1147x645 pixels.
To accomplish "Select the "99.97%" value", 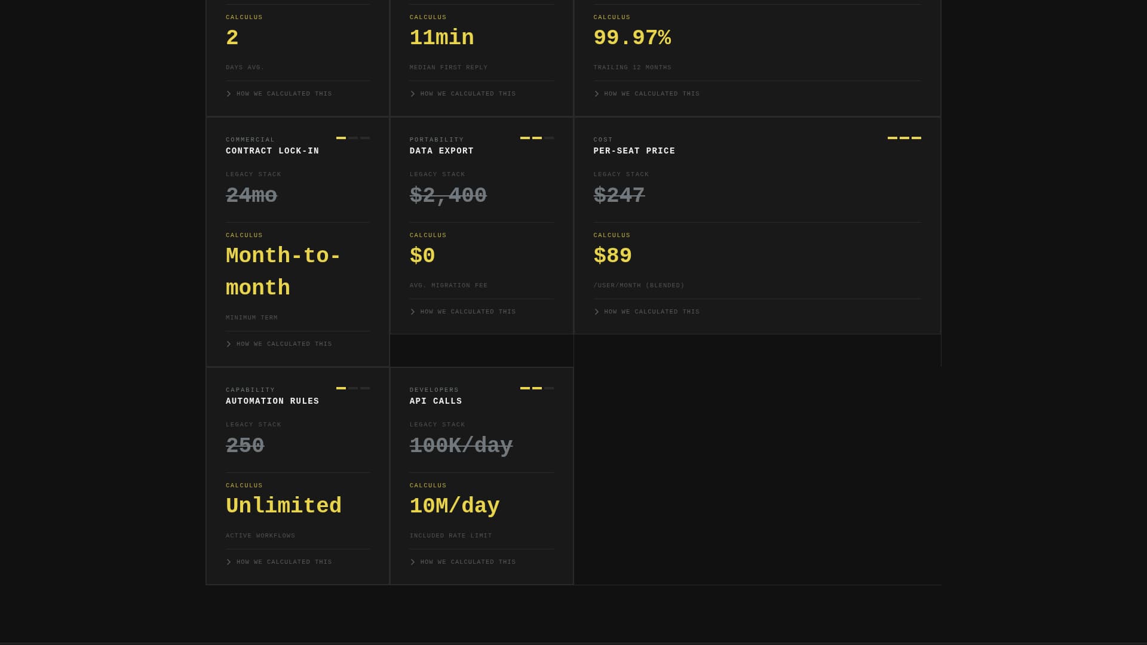I will [632, 38].
